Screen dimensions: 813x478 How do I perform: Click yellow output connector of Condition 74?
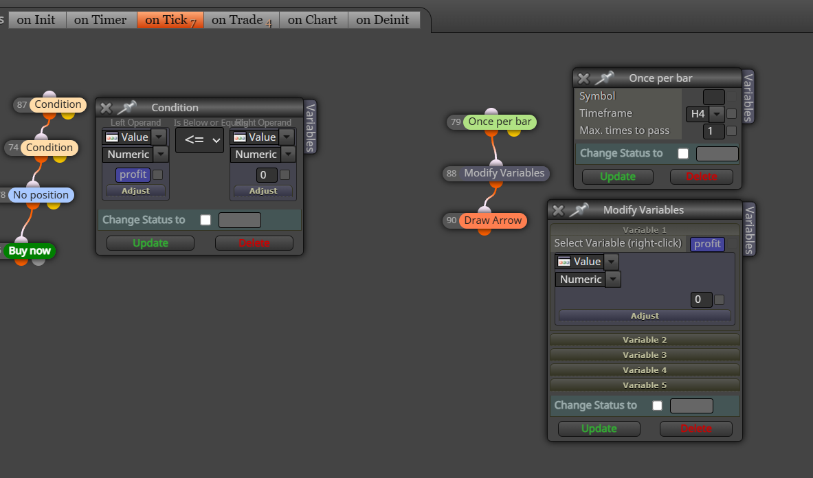(60, 158)
